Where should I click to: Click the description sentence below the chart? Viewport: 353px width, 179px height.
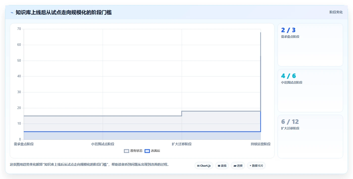[x=89, y=165]
